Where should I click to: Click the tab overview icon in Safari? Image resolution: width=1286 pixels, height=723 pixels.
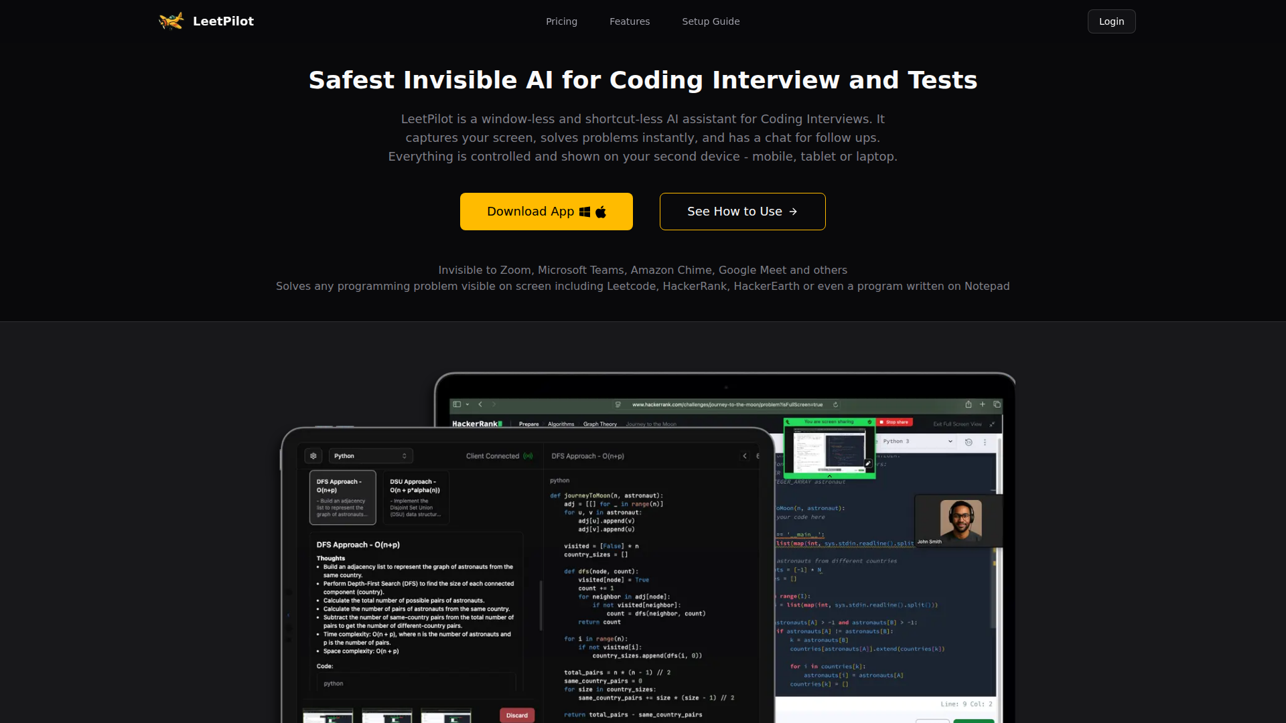point(997,404)
